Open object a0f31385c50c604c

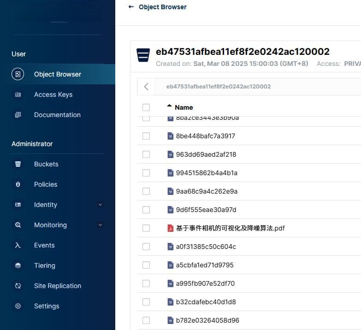tap(206, 247)
